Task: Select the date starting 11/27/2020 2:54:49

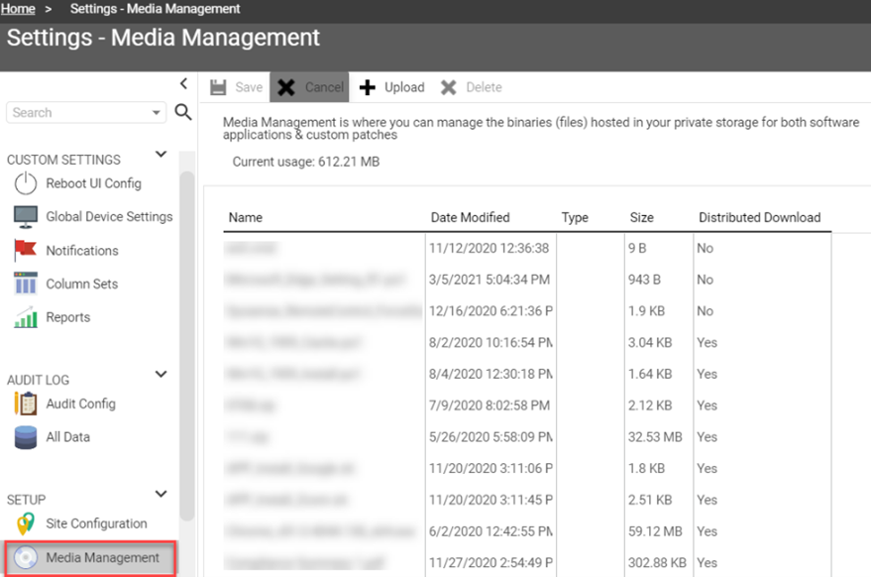Action: point(490,563)
